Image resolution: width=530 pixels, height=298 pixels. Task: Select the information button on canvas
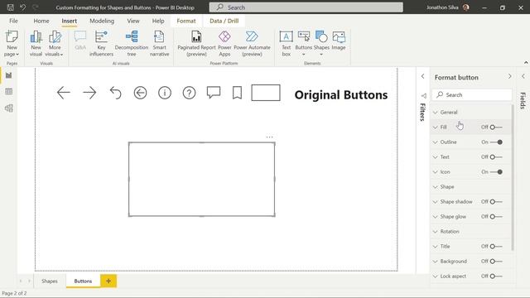pyautogui.click(x=165, y=93)
